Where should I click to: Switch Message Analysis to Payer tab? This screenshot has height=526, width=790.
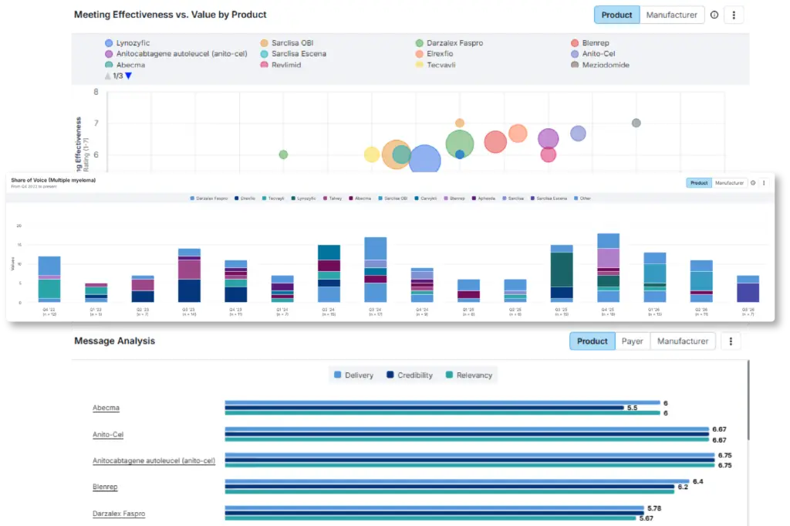633,341
